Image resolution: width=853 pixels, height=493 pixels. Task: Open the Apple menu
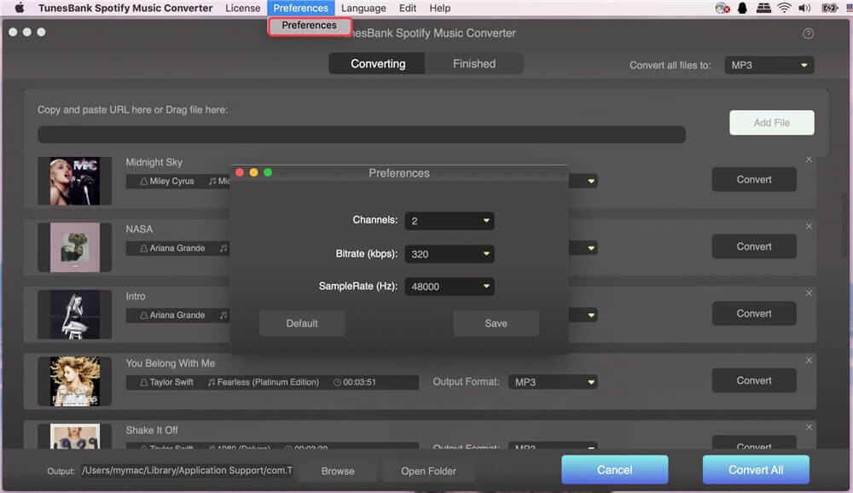pos(19,9)
